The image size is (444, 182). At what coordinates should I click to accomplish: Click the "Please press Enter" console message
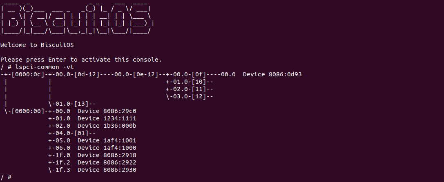click(x=81, y=59)
